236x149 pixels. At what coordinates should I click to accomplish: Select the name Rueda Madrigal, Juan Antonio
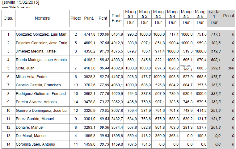42,60
